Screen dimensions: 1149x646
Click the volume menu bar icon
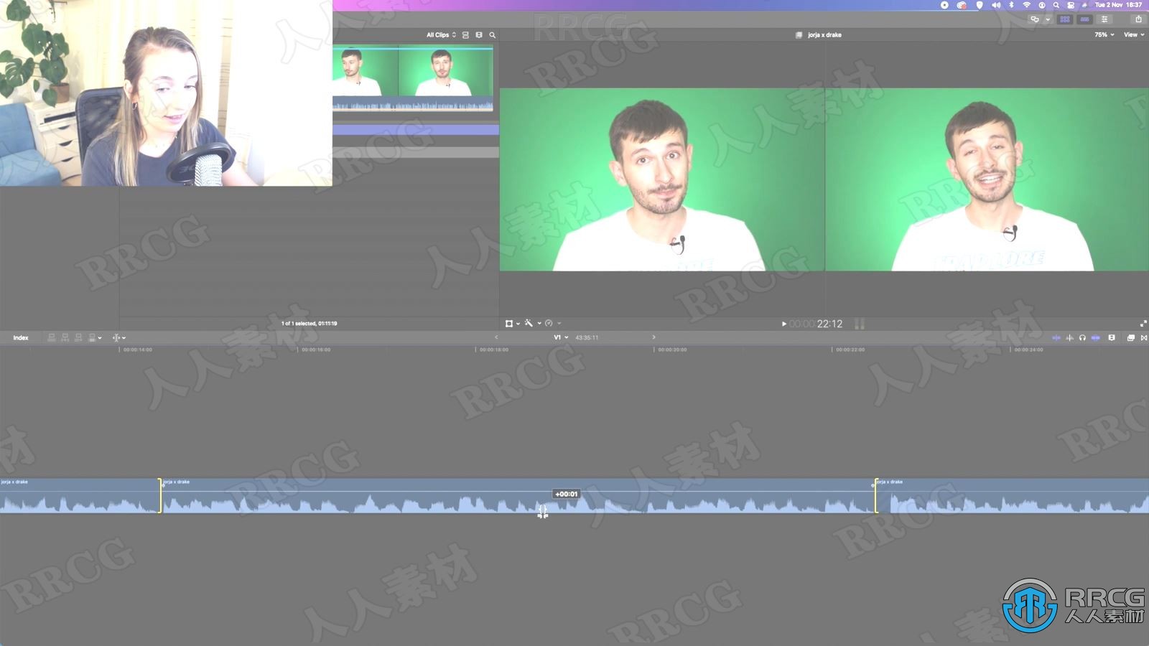(x=996, y=5)
